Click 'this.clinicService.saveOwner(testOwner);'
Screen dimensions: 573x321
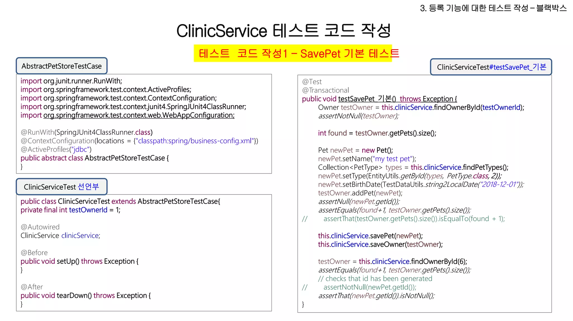(x=380, y=244)
